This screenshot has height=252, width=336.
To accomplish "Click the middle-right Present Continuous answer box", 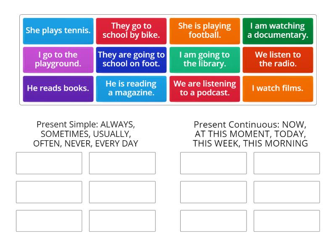I will click(287, 192).
